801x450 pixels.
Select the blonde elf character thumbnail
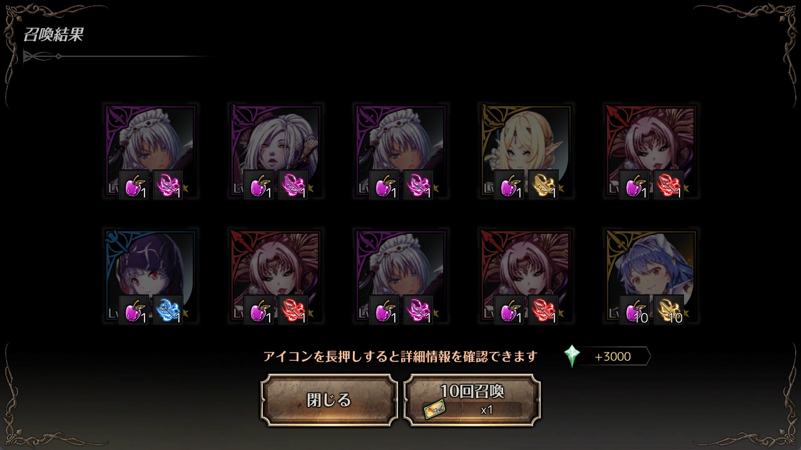pyautogui.click(x=526, y=151)
